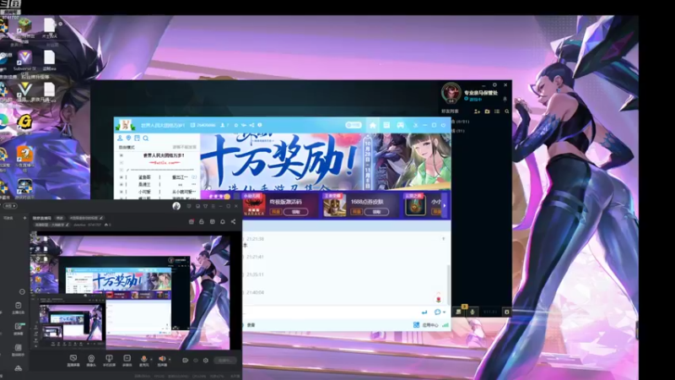This screenshot has width=675, height=380.
Task: Edit the stream title with its pencil icon
Action: [101, 218]
